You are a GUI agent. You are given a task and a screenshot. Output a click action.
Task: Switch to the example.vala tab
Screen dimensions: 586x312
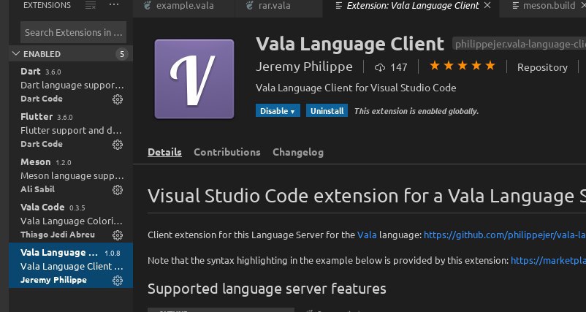(184, 6)
